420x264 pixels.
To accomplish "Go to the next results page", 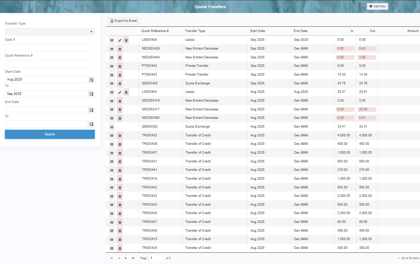I will point(126,258).
